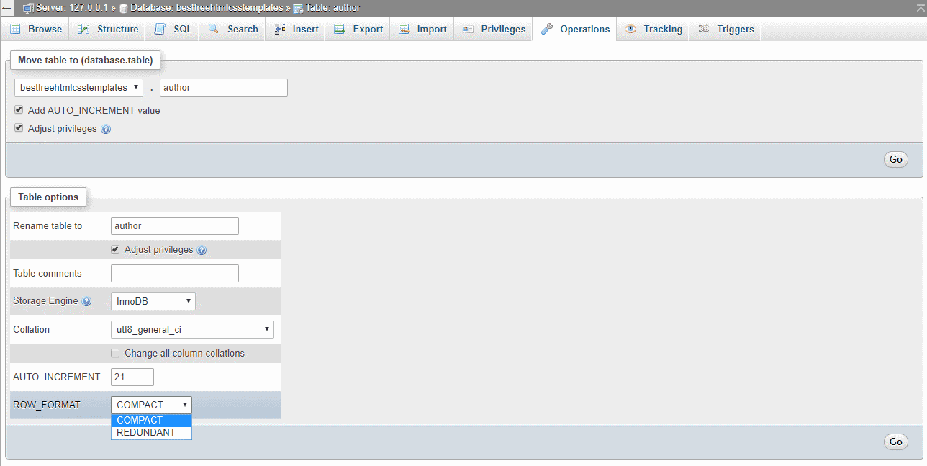Click Go button in Table options
Image resolution: width=927 pixels, height=466 pixels.
tap(895, 442)
